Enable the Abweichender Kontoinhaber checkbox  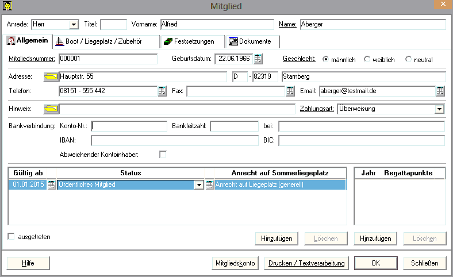[x=163, y=154]
